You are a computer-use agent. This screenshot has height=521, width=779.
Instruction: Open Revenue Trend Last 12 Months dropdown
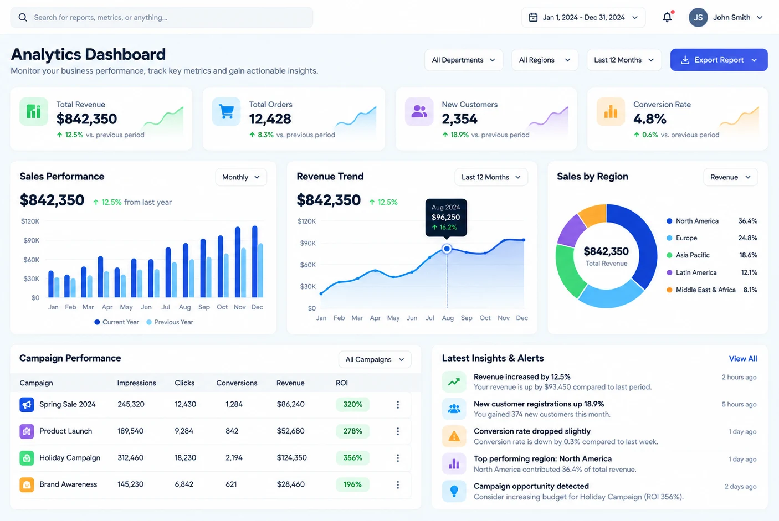491,177
